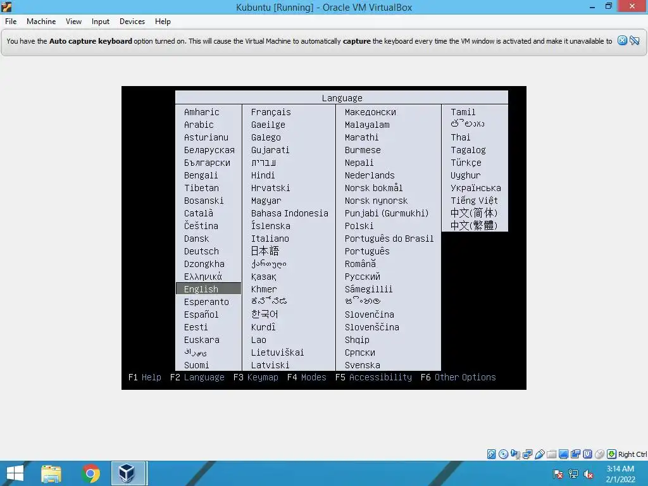Click the CPU virtualization chip icon
Screen dimensions: 648x486
[587, 454]
